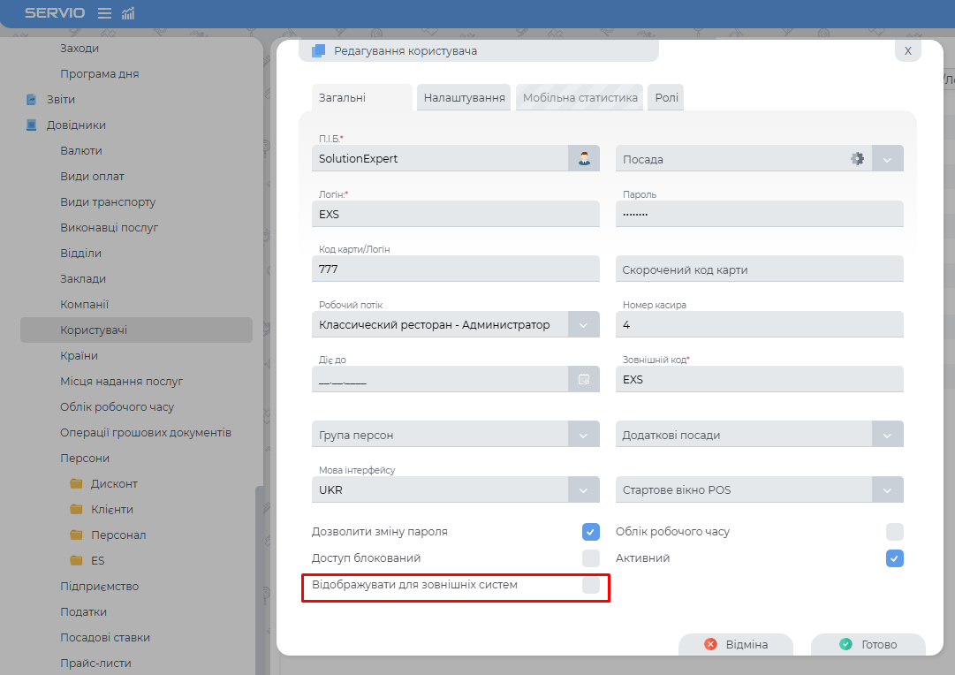Uncheck Дозволити зміну пароля checkbox

(591, 532)
